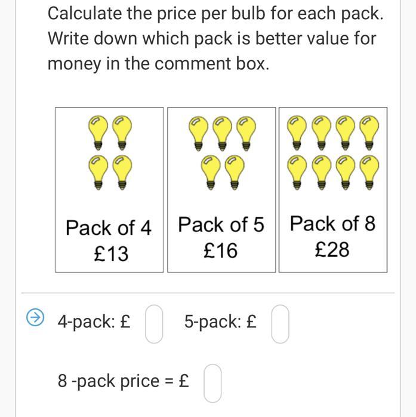This screenshot has width=416, height=417.
Task: Click the "Pack of 8" label
Action: tap(332, 223)
